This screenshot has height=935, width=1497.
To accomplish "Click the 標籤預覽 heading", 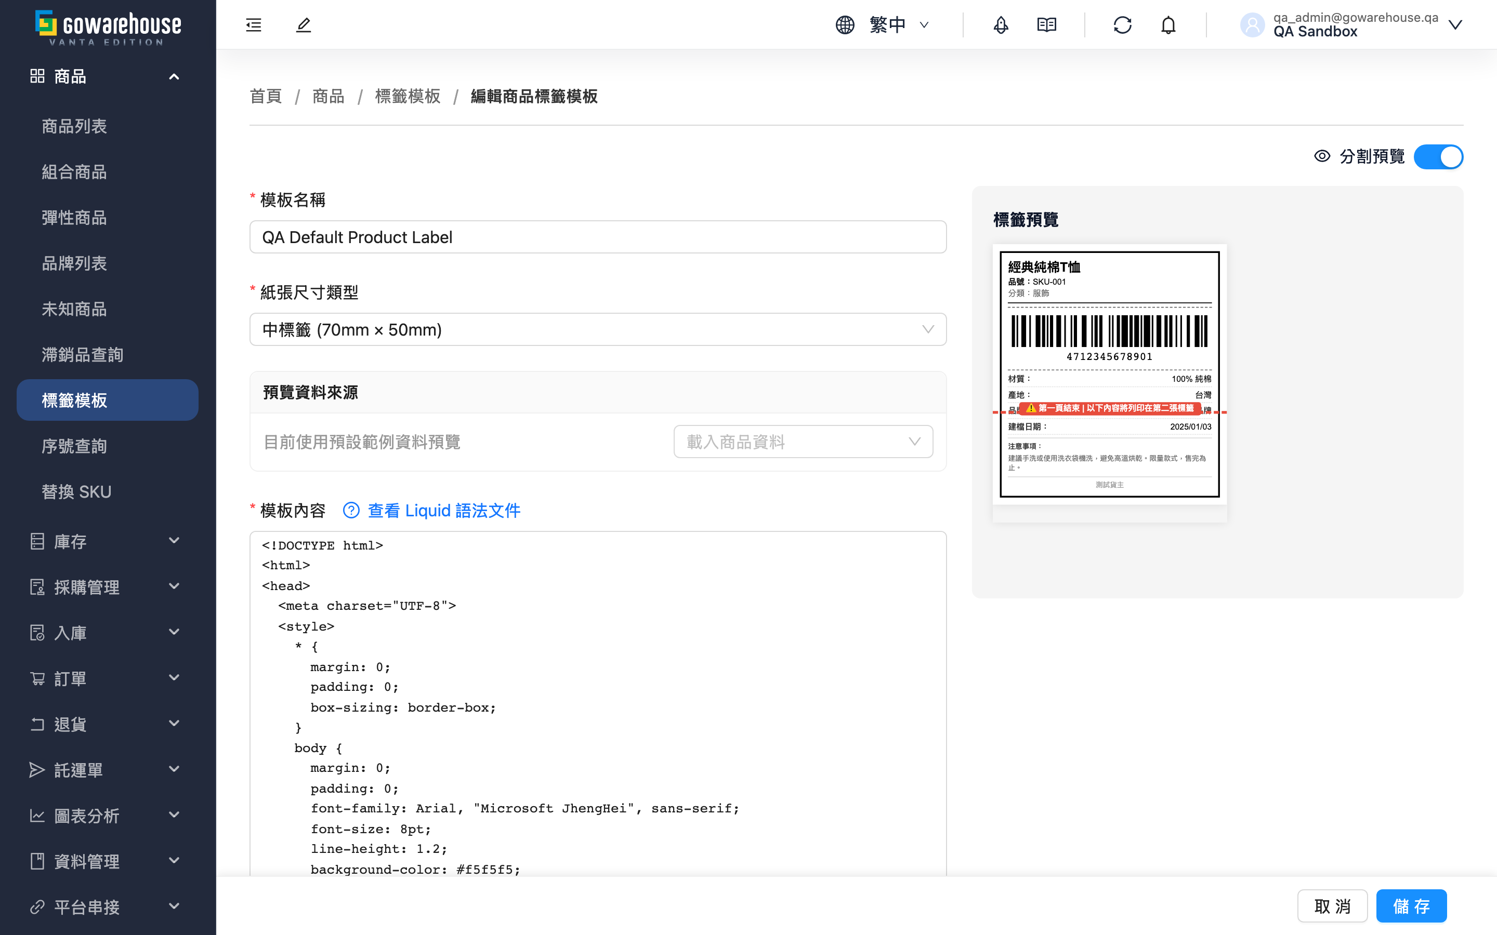I will (1026, 220).
